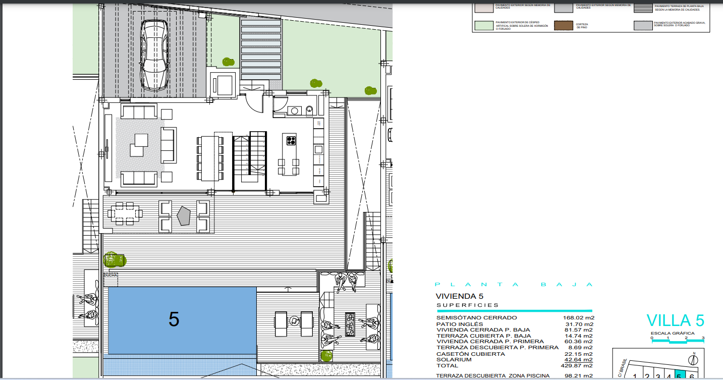Select the indoor dining table with chairs
Viewport: 723px width, 380px height.
click(209, 158)
